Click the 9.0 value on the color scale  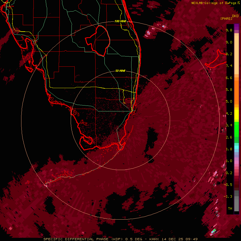[229, 42]
